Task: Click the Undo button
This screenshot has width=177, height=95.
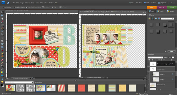Action: 146,3
